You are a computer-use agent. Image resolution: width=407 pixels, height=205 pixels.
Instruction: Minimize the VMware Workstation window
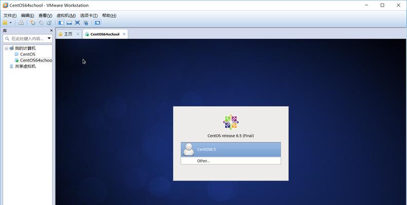tap(366, 5)
